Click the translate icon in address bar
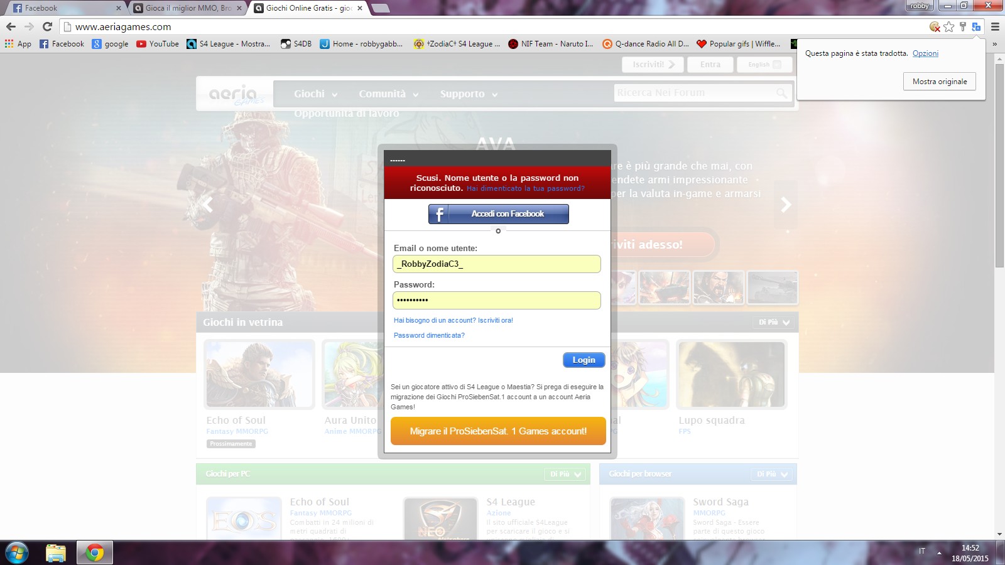1005x565 pixels. (976, 26)
